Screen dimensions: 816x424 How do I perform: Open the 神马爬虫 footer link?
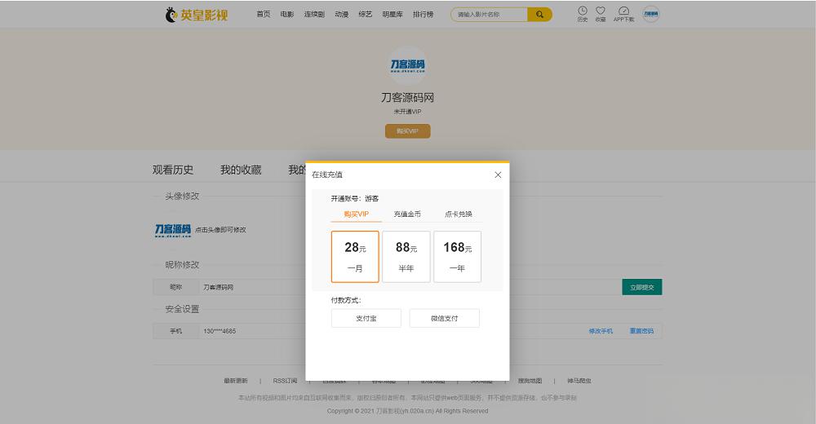[x=579, y=381]
